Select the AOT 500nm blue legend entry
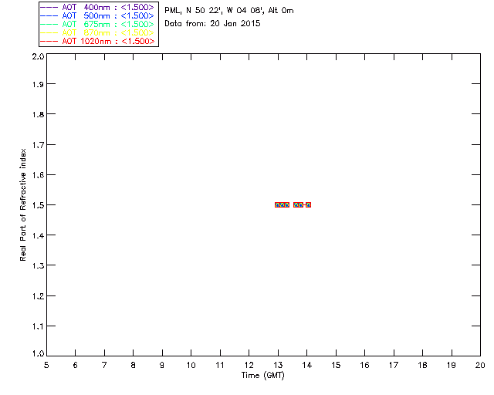Viewport: 494px width, 395px height. (97, 15)
